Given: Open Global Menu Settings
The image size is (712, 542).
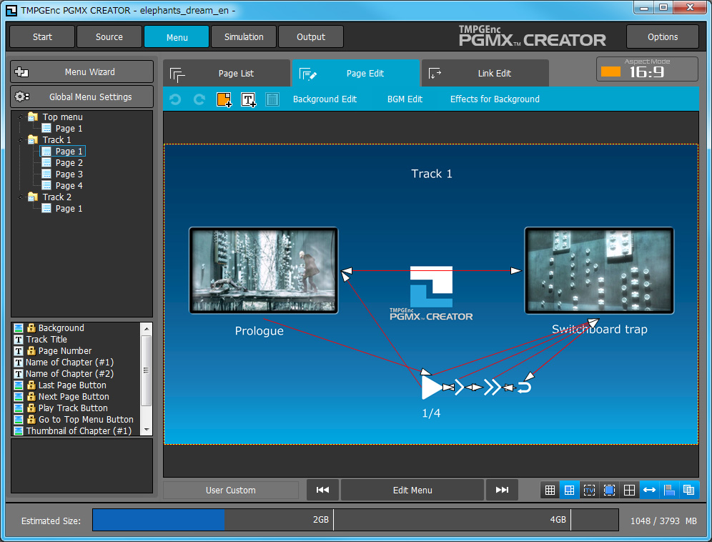Looking at the screenshot, I should (81, 97).
